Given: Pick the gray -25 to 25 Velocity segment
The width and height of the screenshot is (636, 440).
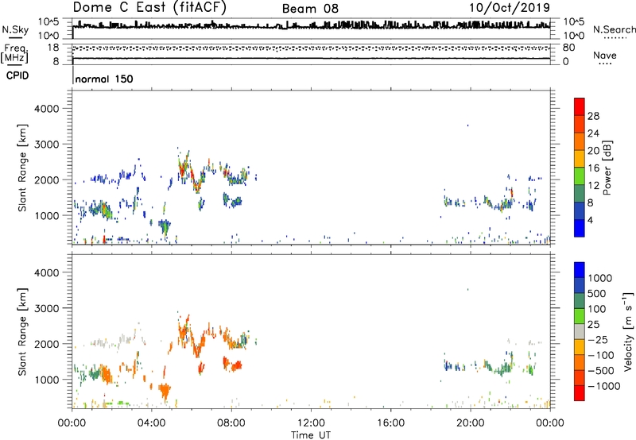Looking at the screenshot, I should pyautogui.click(x=580, y=331).
